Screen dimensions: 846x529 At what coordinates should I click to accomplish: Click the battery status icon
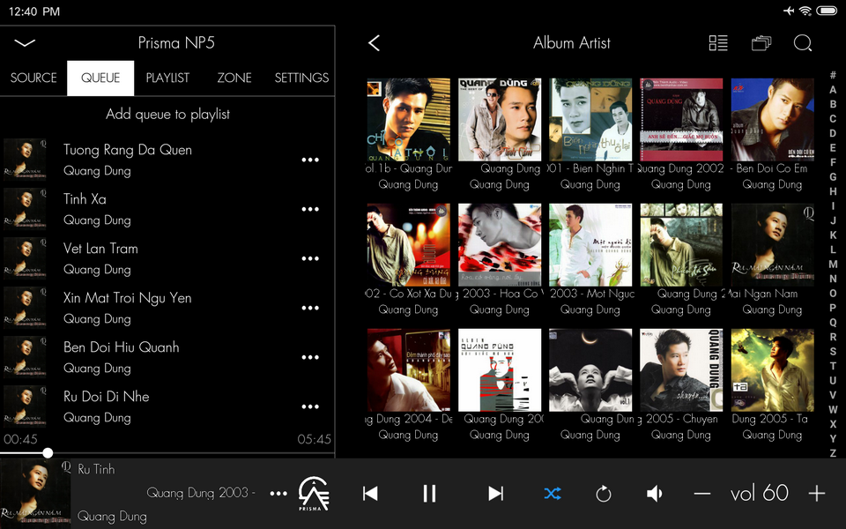click(827, 11)
